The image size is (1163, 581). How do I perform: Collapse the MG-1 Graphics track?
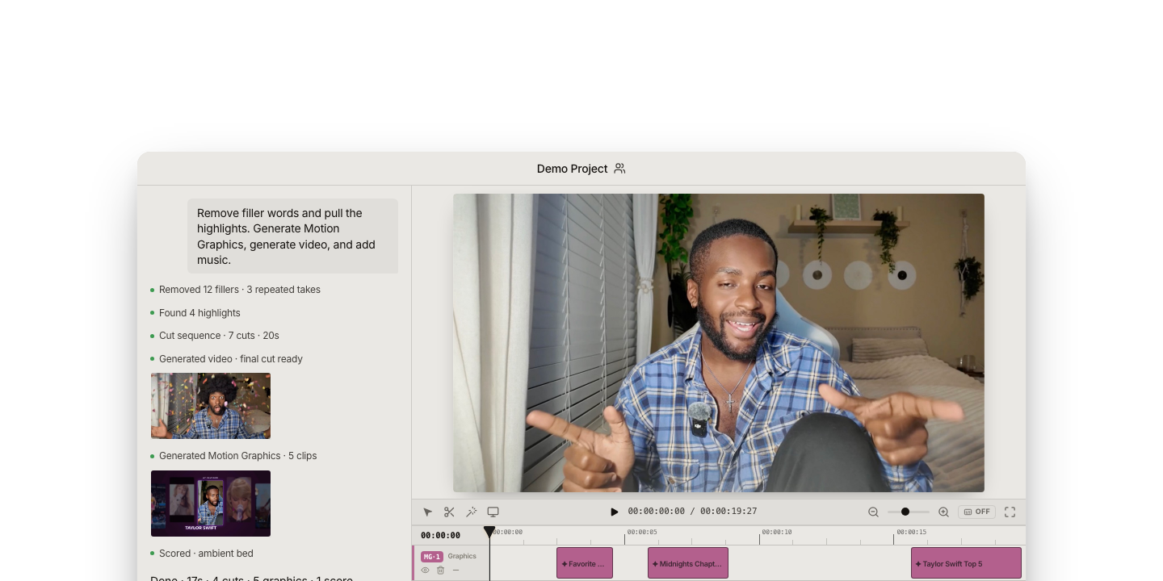[456, 571]
